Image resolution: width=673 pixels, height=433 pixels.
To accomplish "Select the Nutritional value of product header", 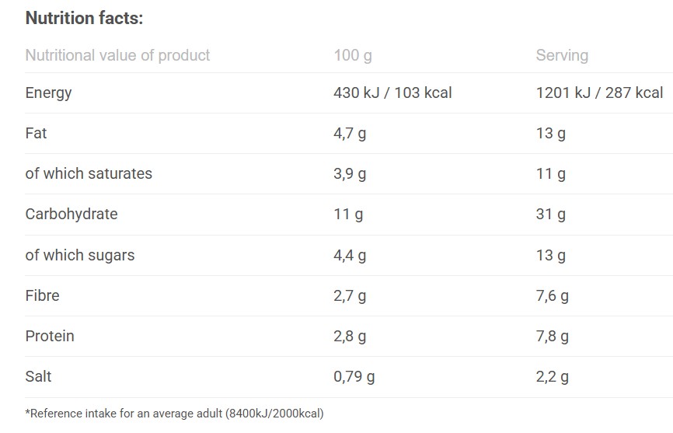I will 117,55.
